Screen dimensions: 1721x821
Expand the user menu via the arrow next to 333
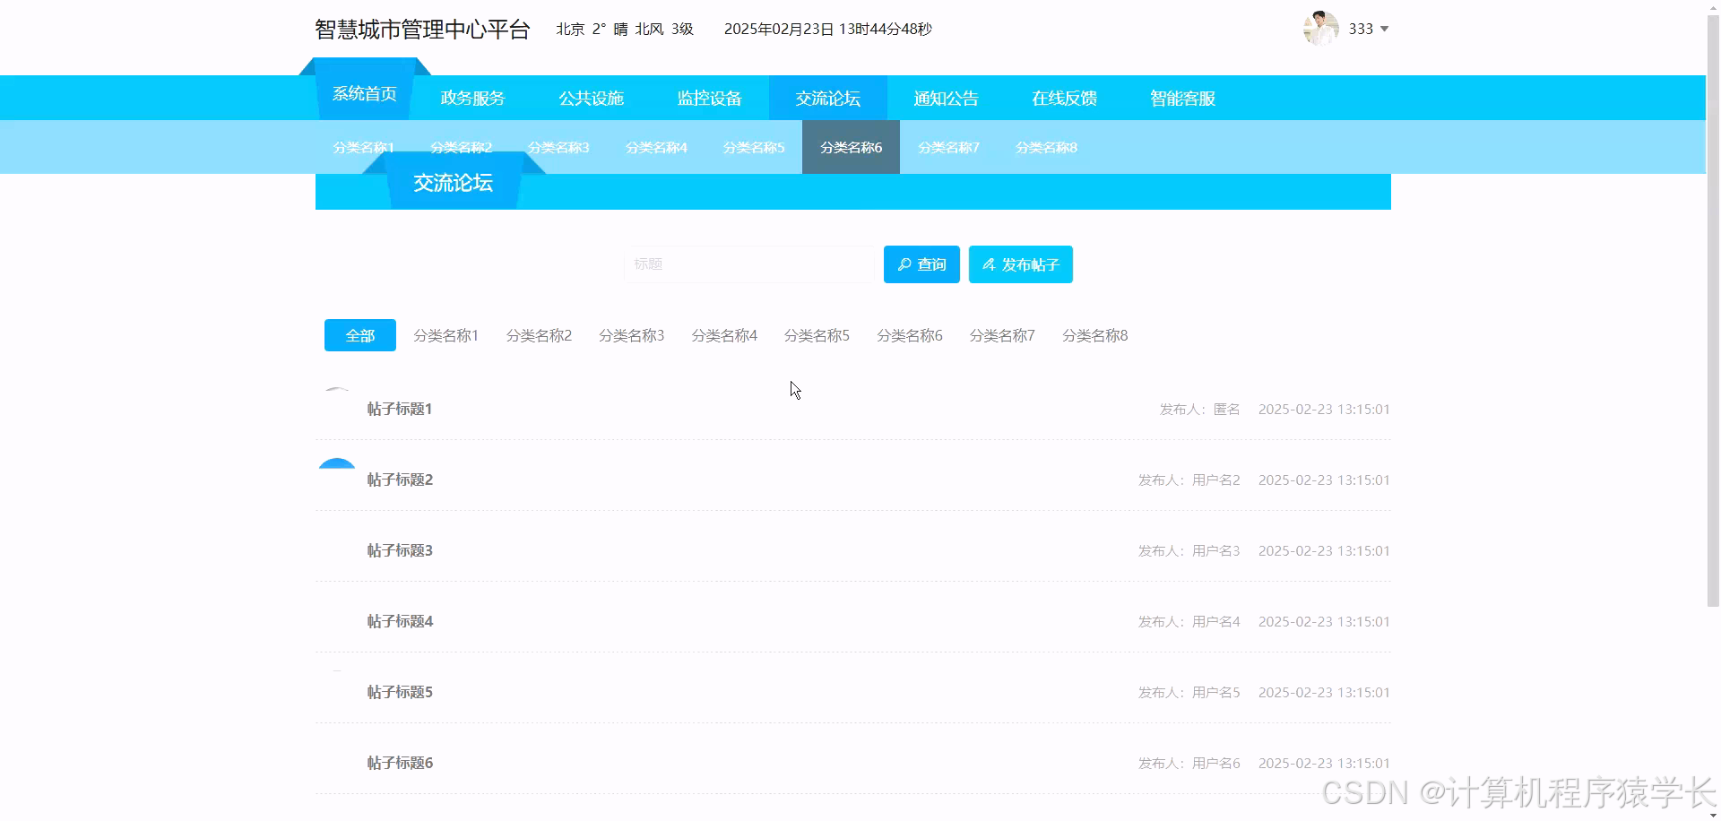[x=1385, y=30]
